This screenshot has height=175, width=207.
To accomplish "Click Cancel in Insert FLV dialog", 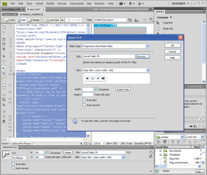I will 172,52.
